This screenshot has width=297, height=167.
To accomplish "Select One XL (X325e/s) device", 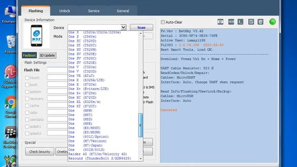I will click(103, 102).
